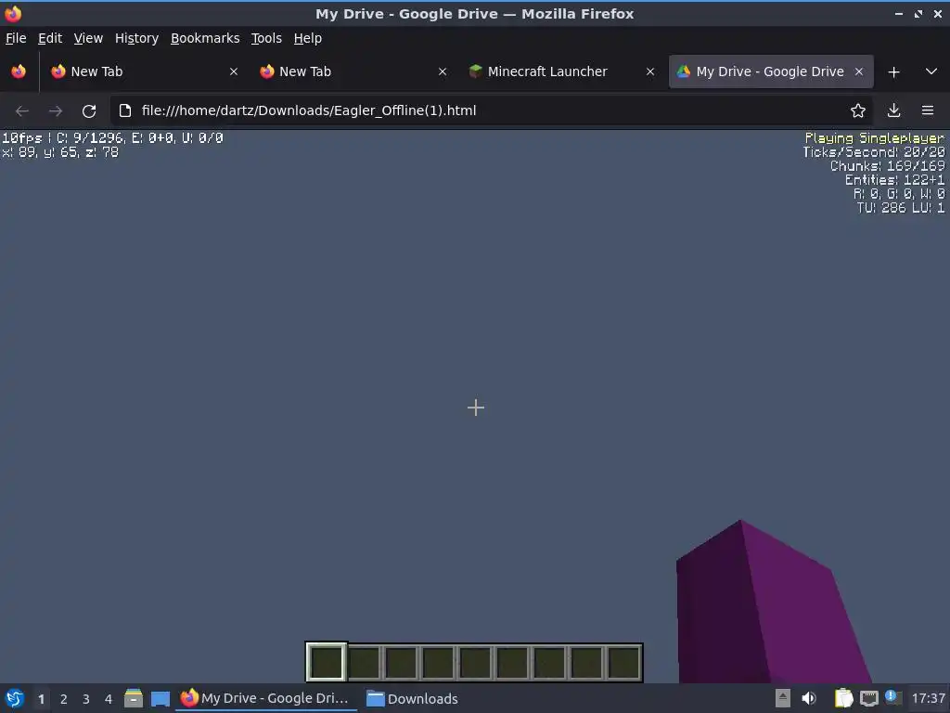Switch to the Minecraft Launcher tab
The width and height of the screenshot is (950, 713).
tap(561, 71)
